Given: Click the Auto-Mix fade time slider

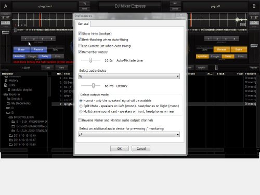Looking at the screenshot, I should 90,60.
